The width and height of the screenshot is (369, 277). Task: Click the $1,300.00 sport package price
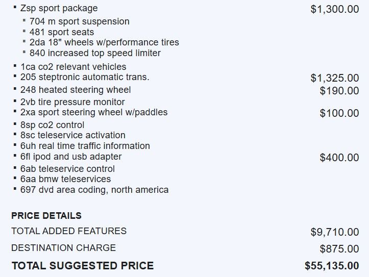click(335, 9)
